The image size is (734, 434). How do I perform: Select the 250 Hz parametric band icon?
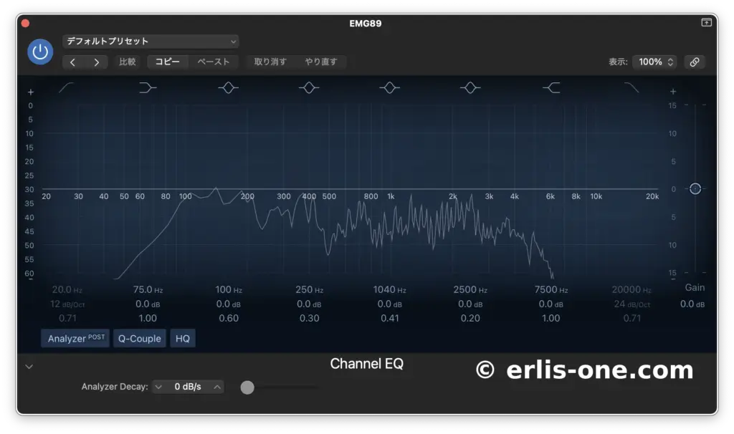pos(309,87)
